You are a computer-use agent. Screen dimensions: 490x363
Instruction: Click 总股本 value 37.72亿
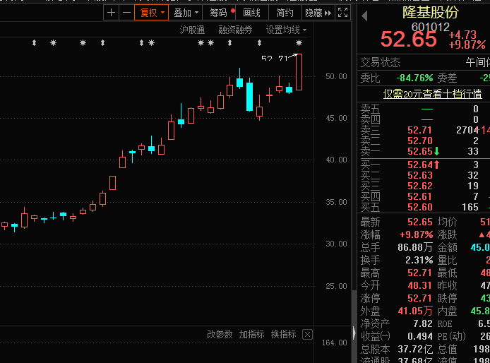pyautogui.click(x=415, y=349)
